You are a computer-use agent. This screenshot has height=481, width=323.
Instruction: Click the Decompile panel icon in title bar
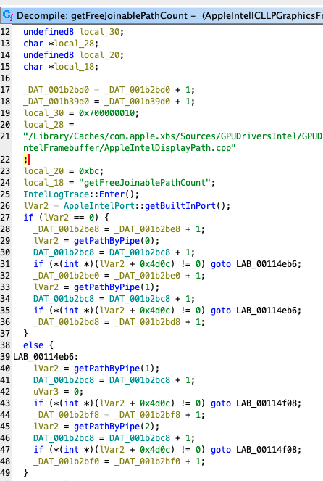(x=8, y=15)
